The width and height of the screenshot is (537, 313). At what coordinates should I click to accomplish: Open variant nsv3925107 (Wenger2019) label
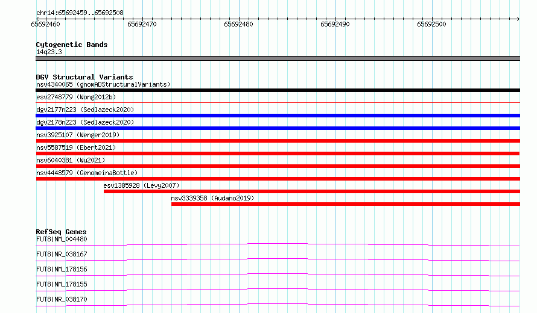point(78,135)
